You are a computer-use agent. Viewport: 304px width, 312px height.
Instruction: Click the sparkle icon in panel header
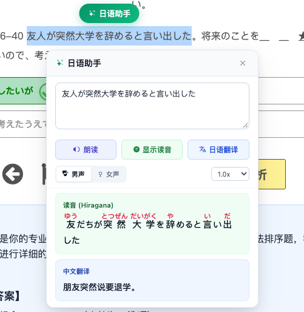pos(60,63)
